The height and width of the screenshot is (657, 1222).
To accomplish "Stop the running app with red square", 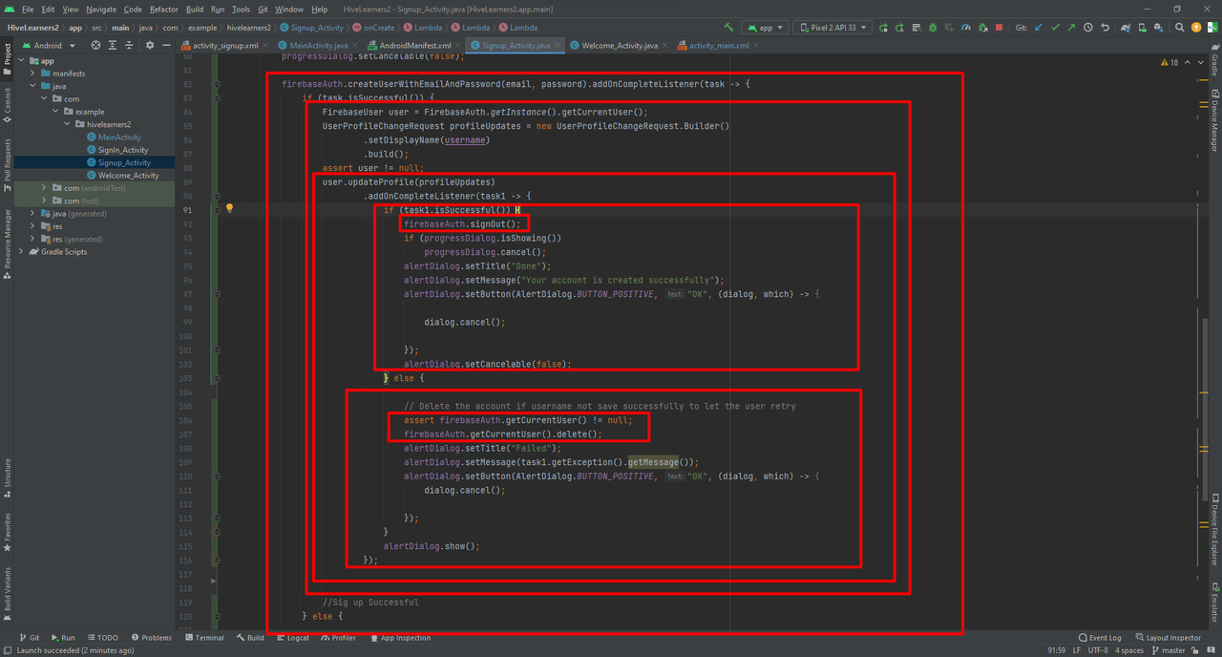I will coord(999,28).
